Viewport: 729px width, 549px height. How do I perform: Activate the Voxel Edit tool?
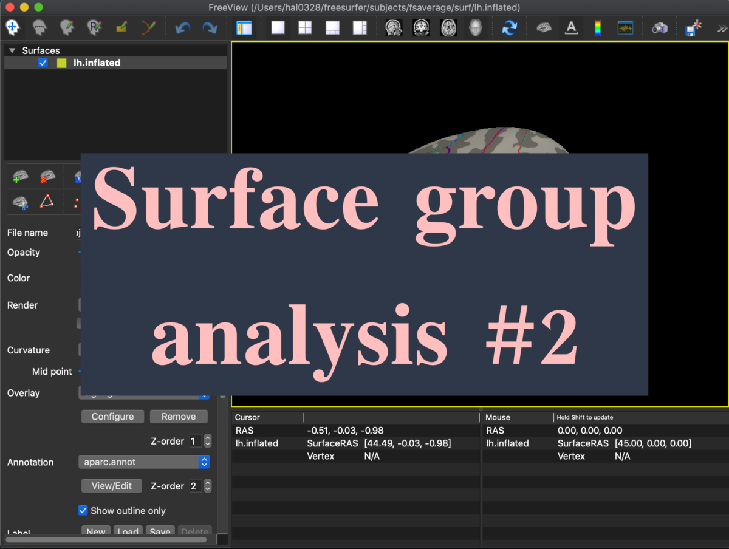(67, 27)
